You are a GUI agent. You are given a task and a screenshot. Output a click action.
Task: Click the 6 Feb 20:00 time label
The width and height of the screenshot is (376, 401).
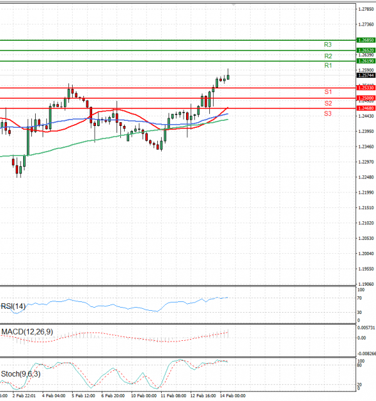tap(113, 395)
